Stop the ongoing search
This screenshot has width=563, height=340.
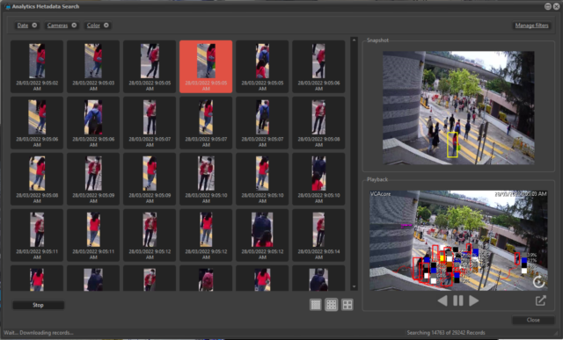pyautogui.click(x=39, y=305)
